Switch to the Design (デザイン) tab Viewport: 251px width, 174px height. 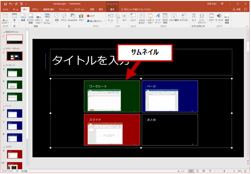pos(35,10)
